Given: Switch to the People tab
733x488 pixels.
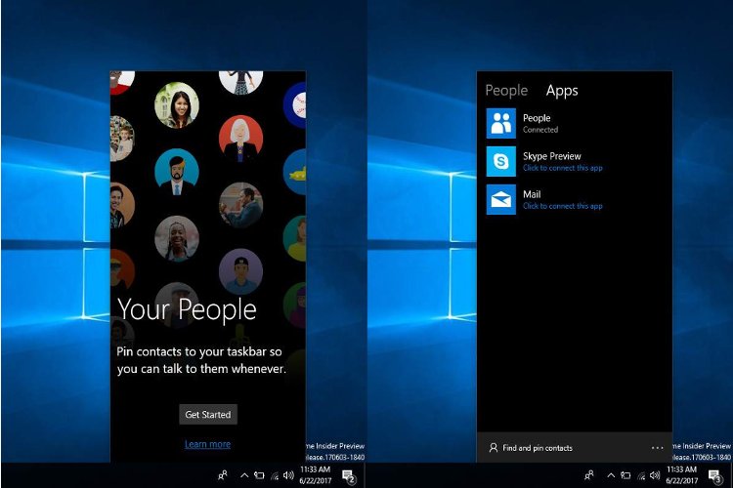Looking at the screenshot, I should pyautogui.click(x=506, y=91).
